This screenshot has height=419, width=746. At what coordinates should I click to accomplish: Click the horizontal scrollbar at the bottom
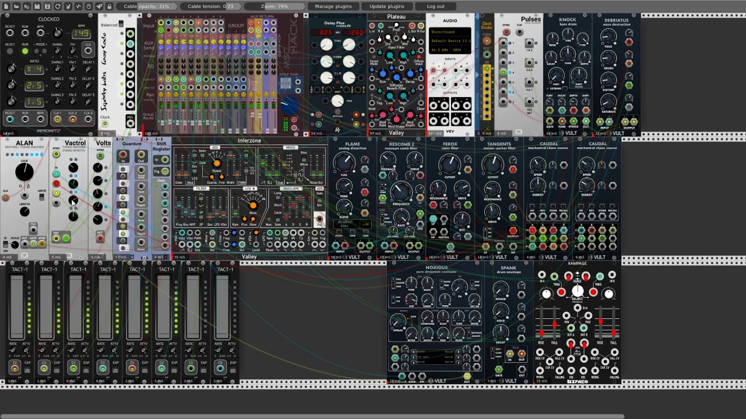coord(312,416)
